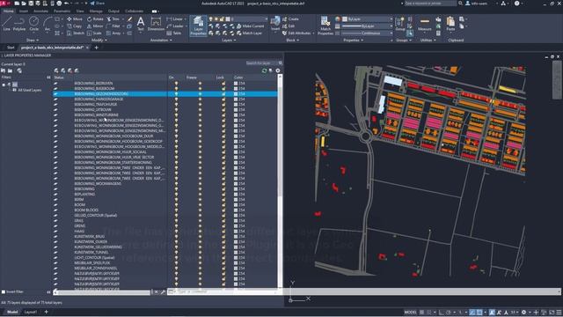The image size is (563, 317).
Task: Click Edit Attributes in Block panel
Action: point(298,33)
